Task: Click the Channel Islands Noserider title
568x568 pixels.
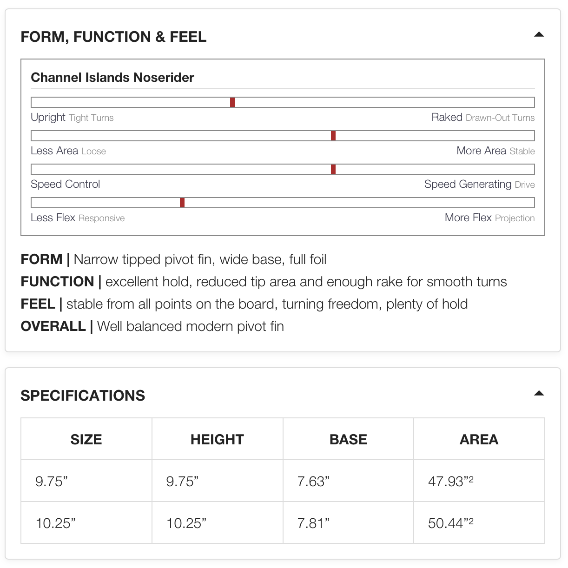Action: pyautogui.click(x=112, y=78)
